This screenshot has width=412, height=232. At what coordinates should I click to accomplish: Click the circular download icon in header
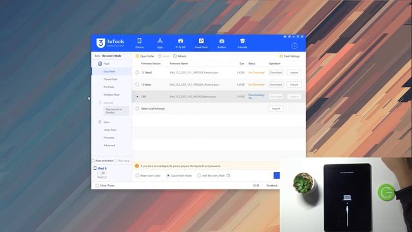click(x=295, y=46)
